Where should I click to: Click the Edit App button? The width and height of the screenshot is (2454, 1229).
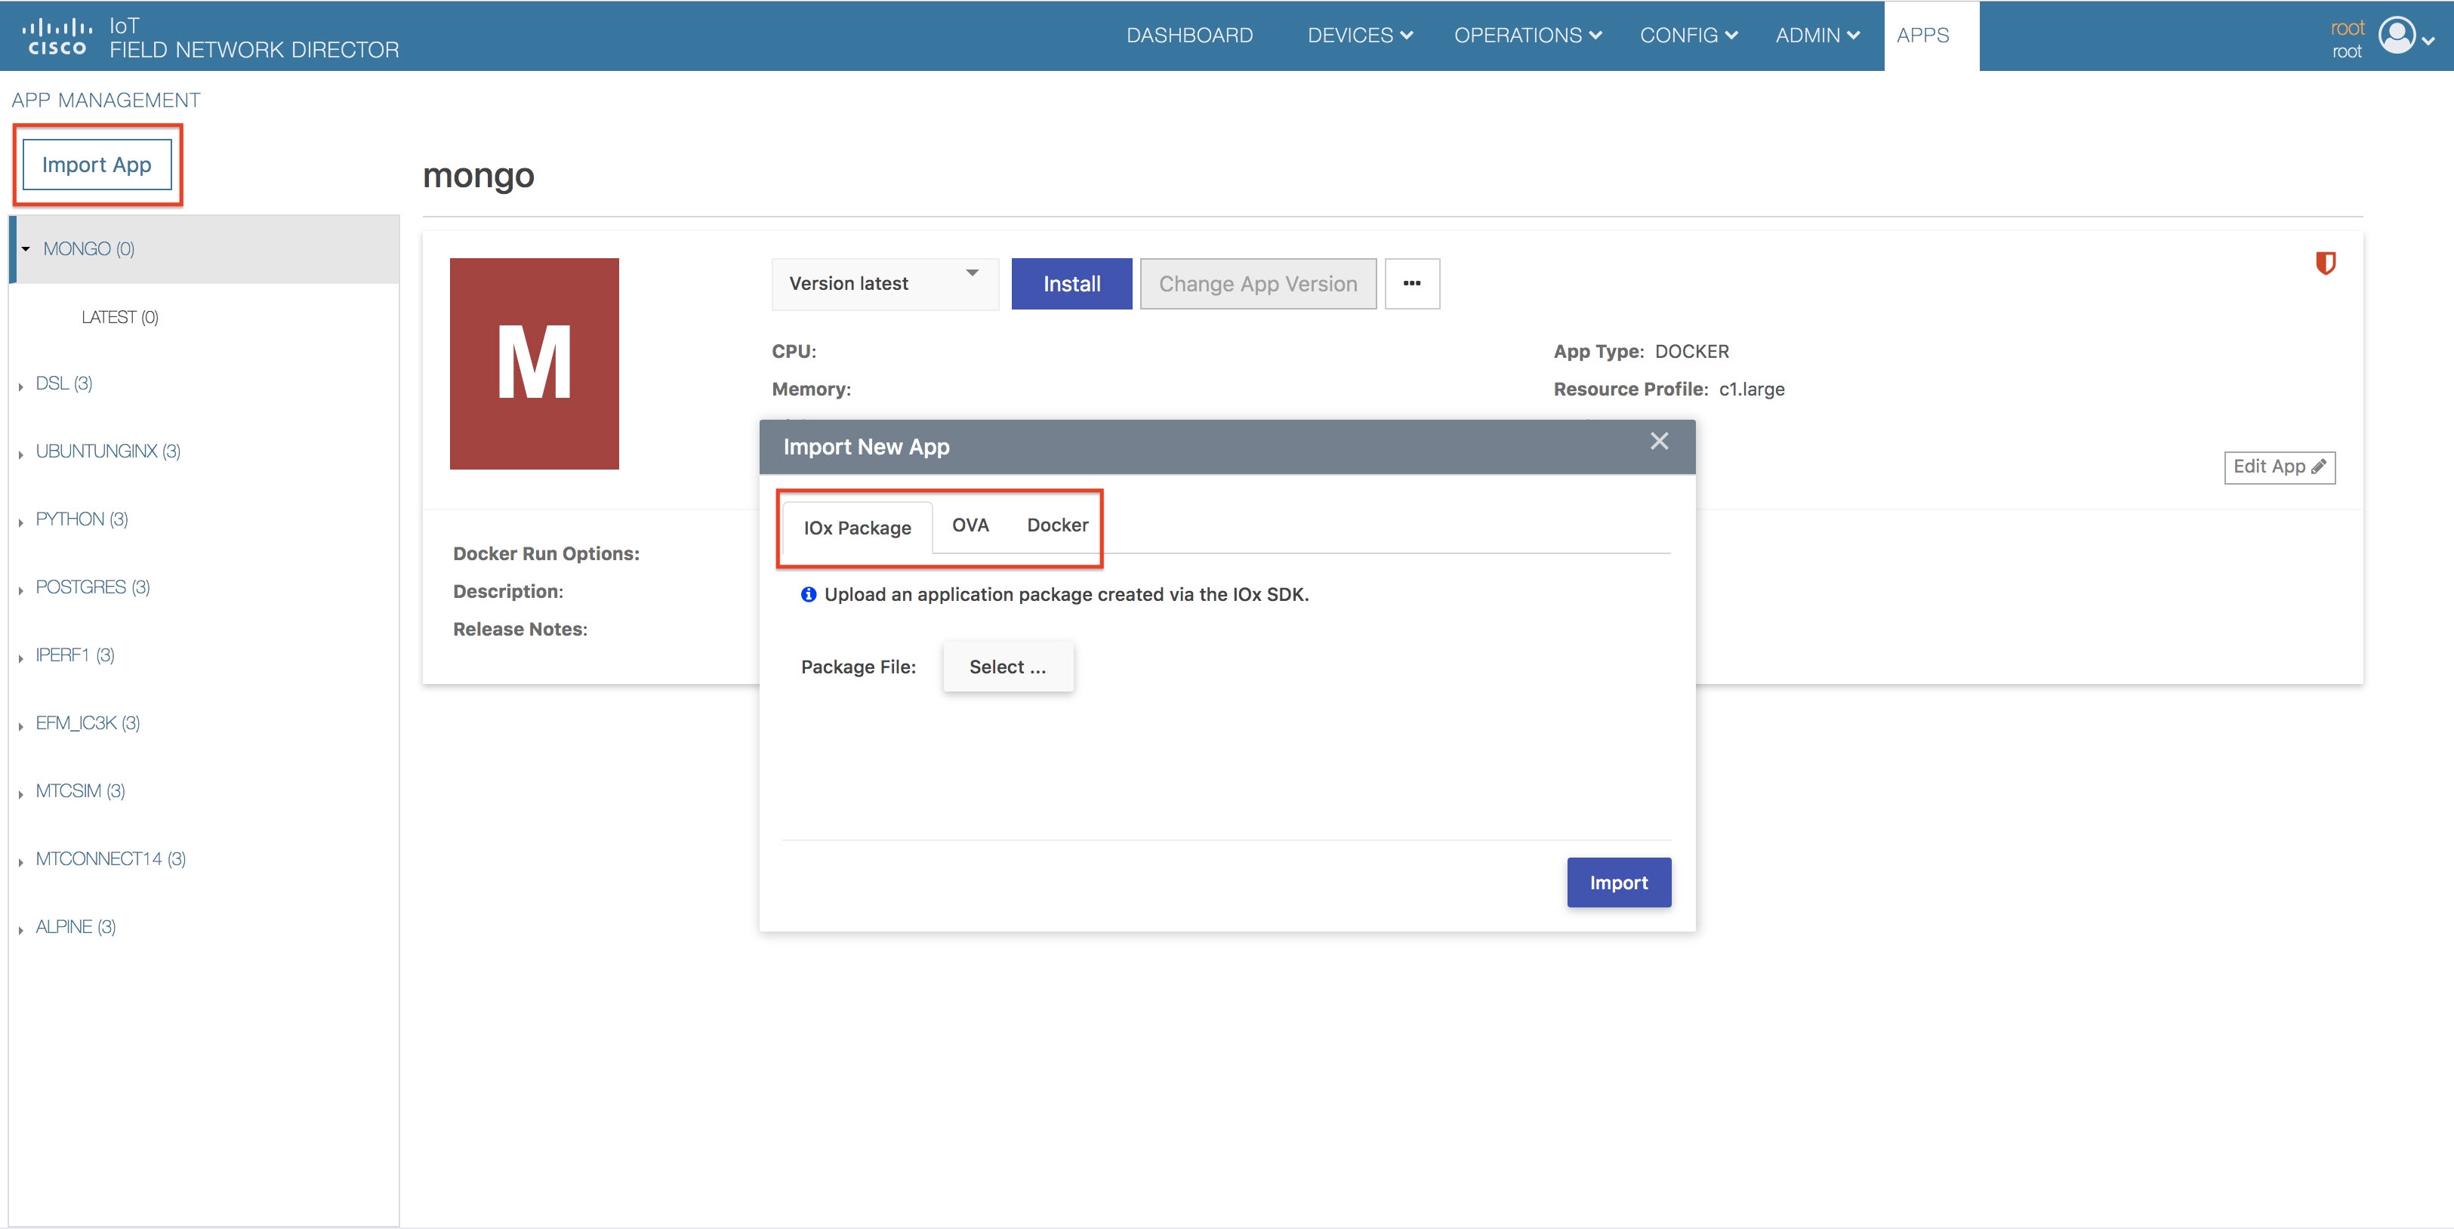click(2279, 467)
